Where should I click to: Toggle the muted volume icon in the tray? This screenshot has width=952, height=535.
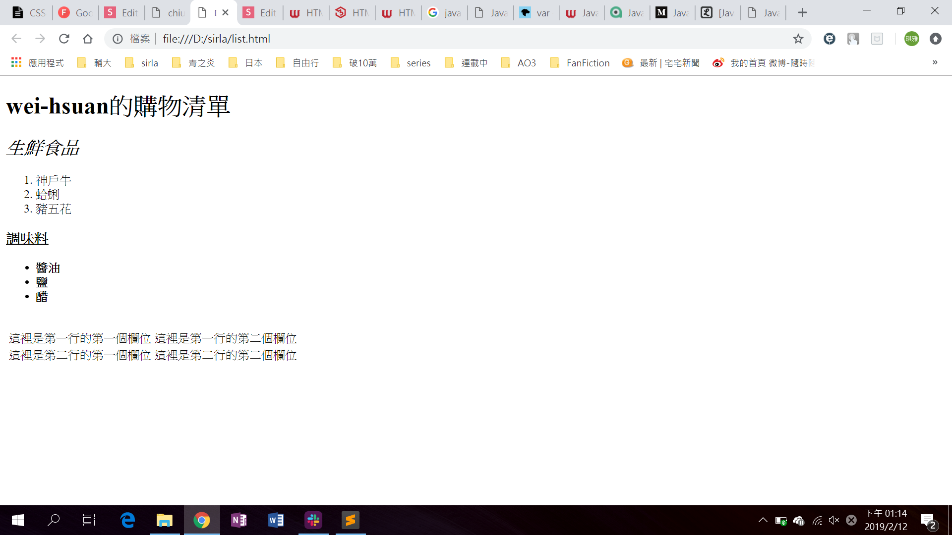click(x=834, y=520)
